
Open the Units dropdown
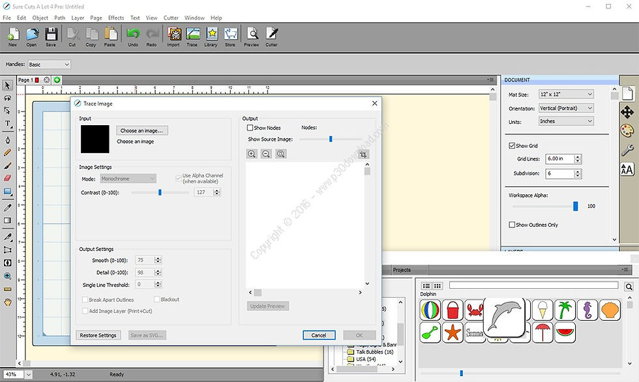tap(566, 121)
